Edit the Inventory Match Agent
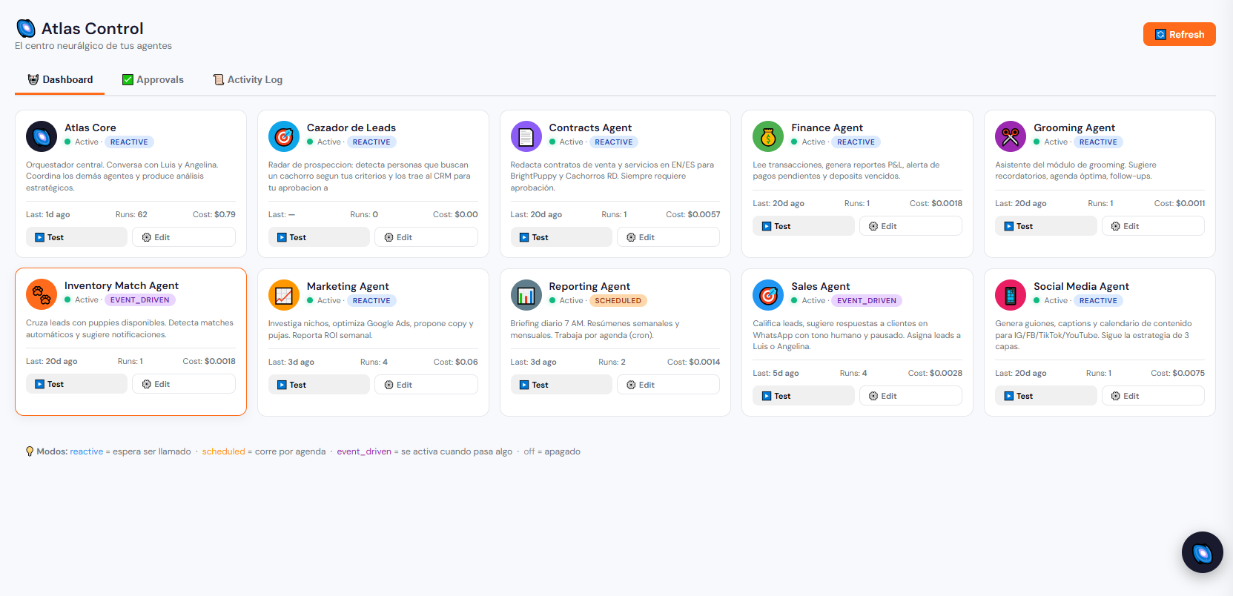The height and width of the screenshot is (596, 1233). (184, 384)
